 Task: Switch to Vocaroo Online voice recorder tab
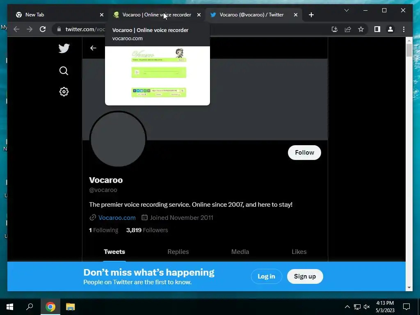point(157,15)
